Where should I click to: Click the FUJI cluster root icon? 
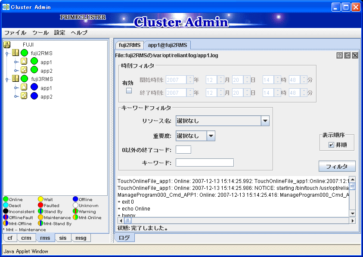7,44
